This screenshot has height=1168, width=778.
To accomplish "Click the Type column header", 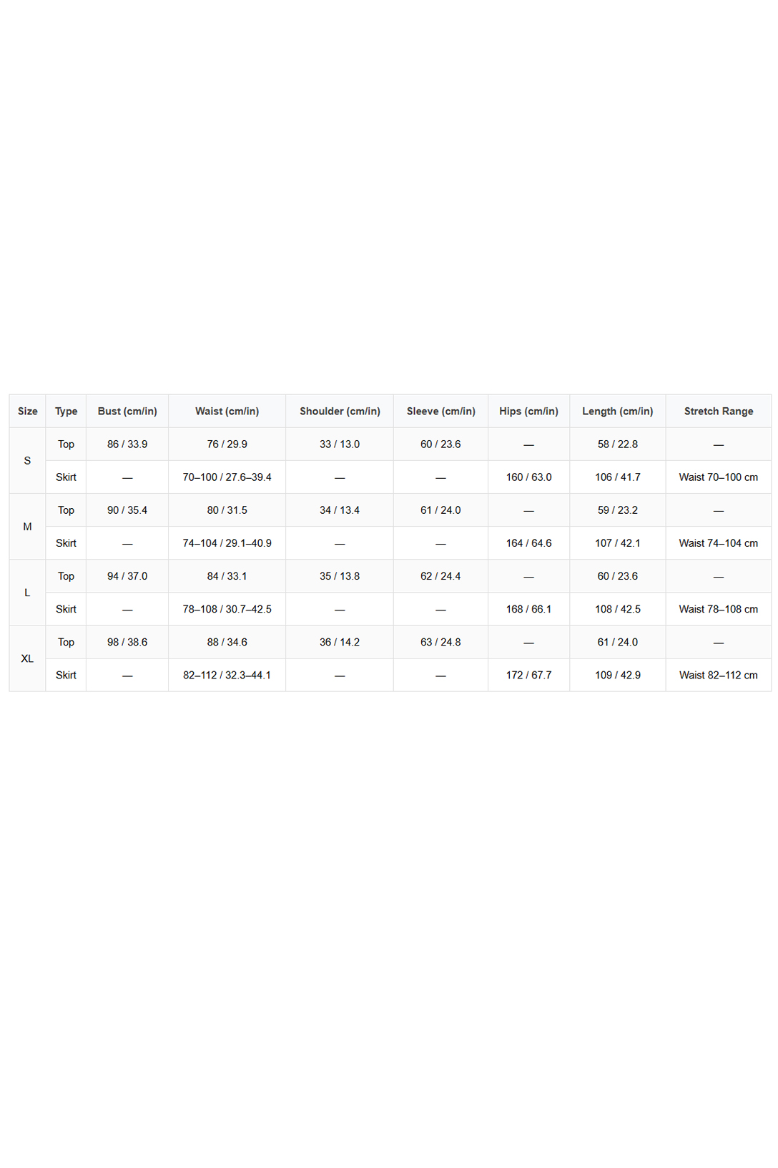I will tap(66, 412).
